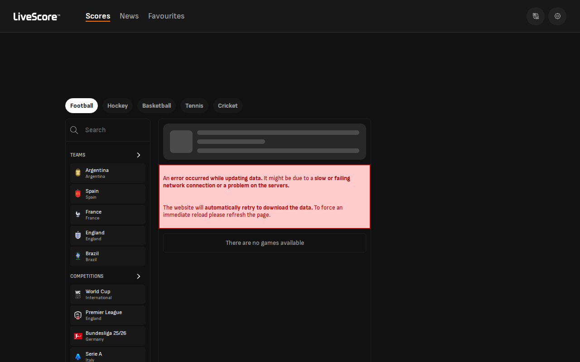Click the World Cup competition logo

[78, 295]
